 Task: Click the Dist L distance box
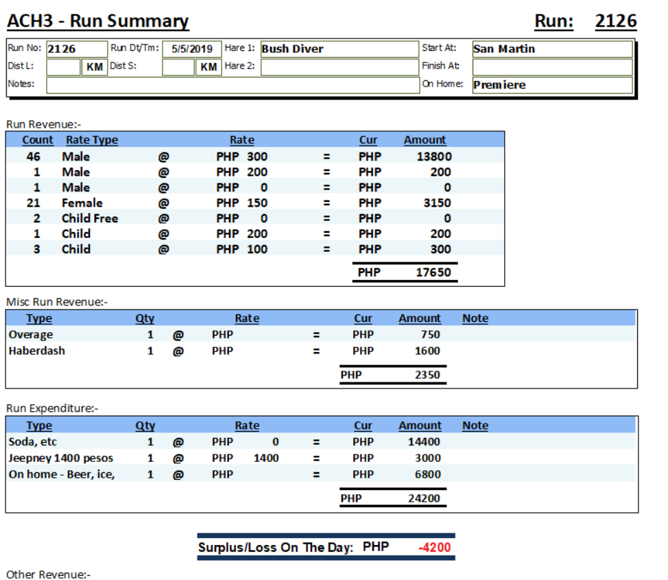coord(63,67)
